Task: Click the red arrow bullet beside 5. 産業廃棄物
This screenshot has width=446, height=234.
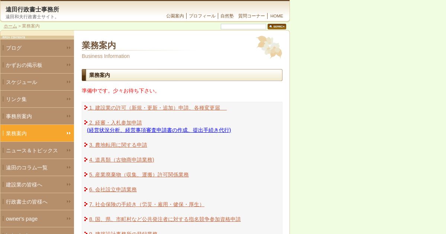Action: 86,175
